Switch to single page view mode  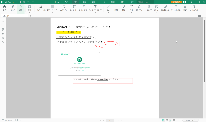(163, 120)
